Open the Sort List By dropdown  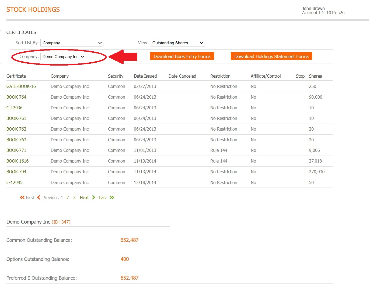point(72,43)
